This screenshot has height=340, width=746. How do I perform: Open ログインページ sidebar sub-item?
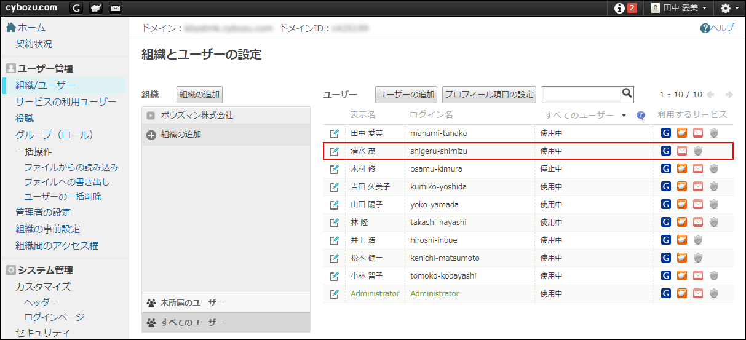(x=54, y=317)
